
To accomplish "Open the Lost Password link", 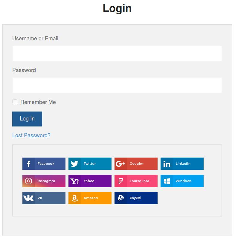I will tap(31, 135).
